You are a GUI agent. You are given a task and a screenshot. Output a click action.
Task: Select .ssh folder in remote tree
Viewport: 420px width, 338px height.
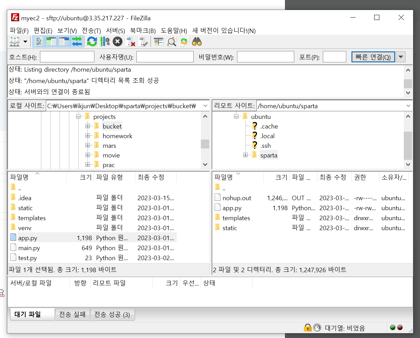266,146
